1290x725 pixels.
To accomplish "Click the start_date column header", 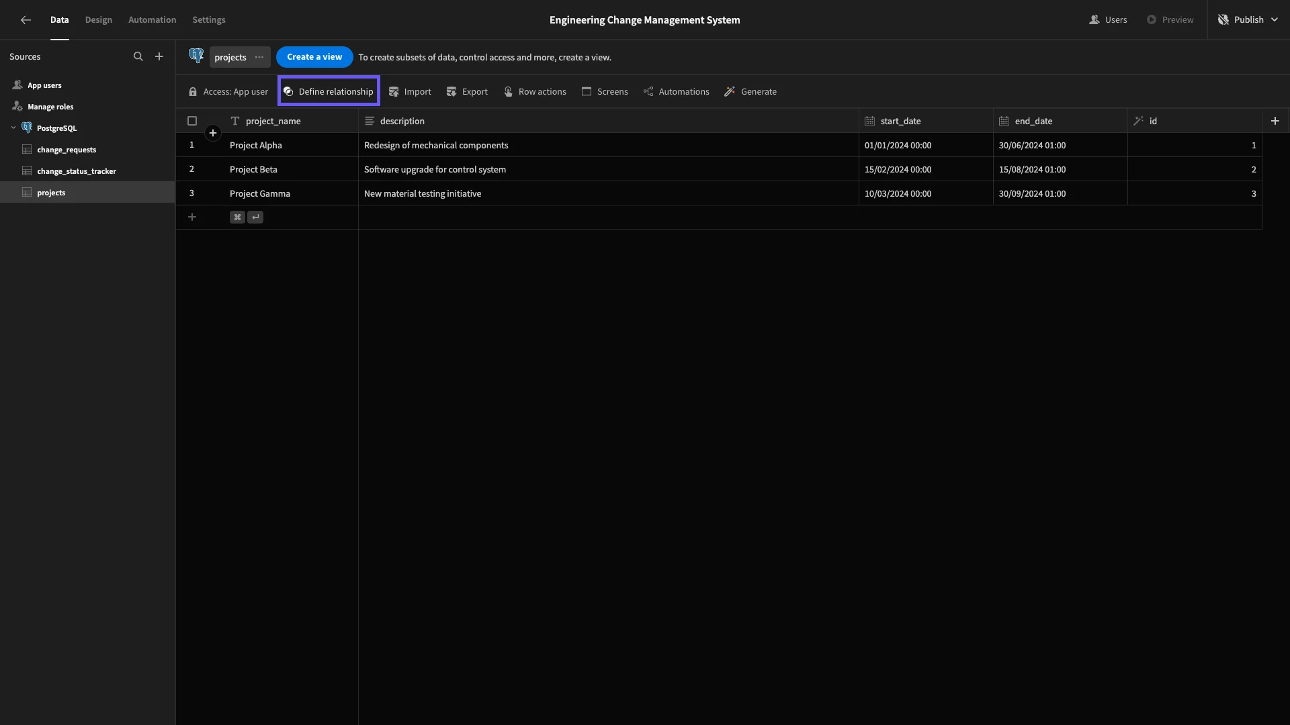I will (926, 121).
